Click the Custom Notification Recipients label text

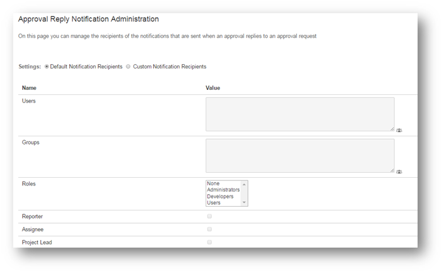coord(170,67)
